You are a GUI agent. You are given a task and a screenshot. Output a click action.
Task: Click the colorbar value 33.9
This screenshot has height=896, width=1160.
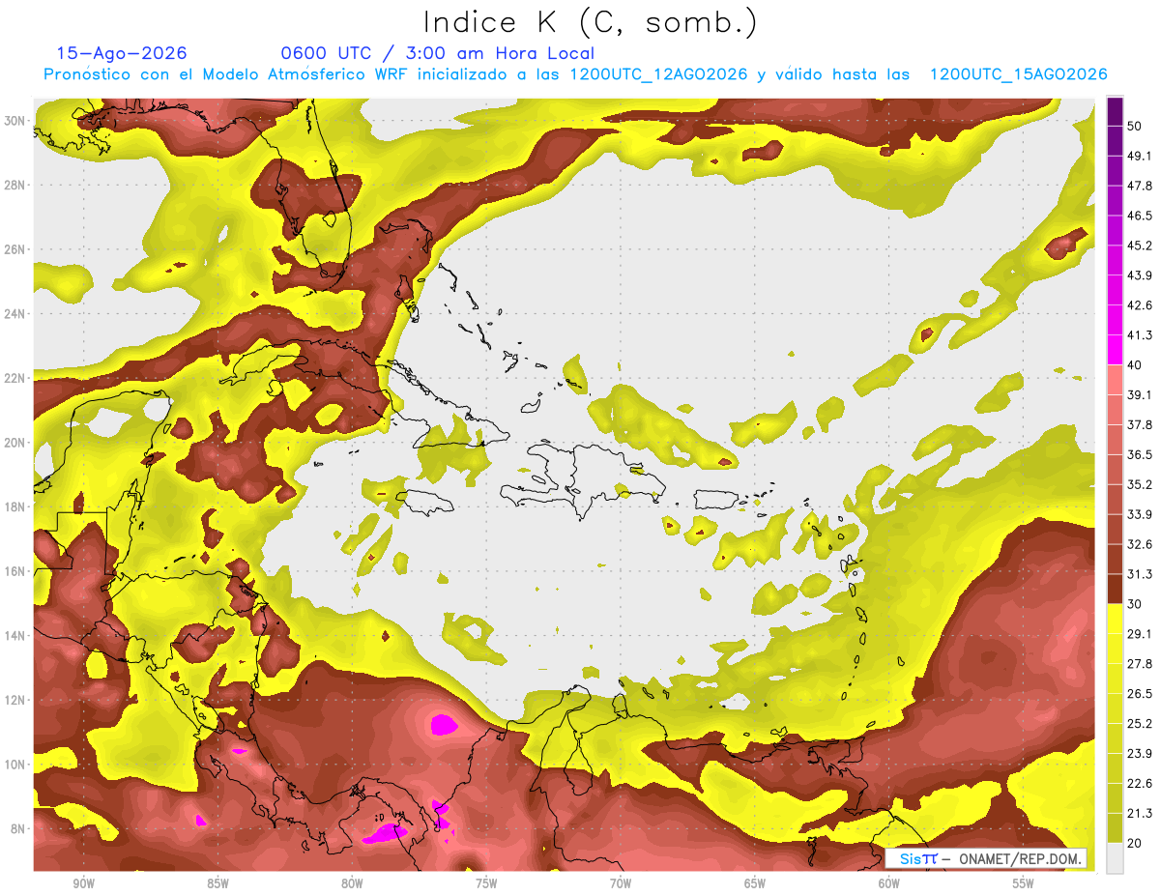(1140, 514)
